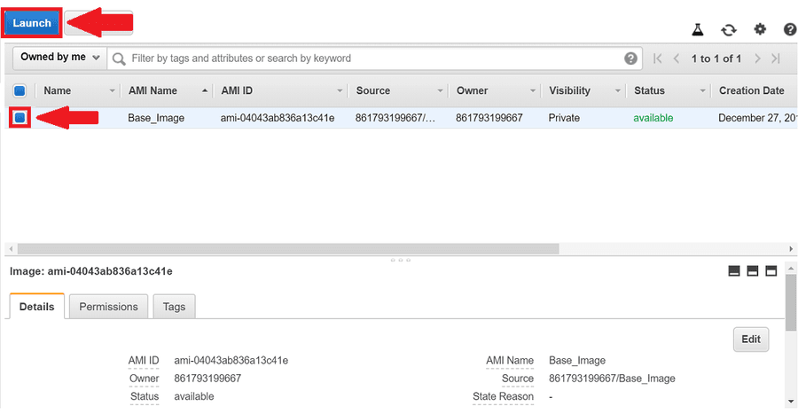Toggle the select-all header checkbox

(x=20, y=91)
